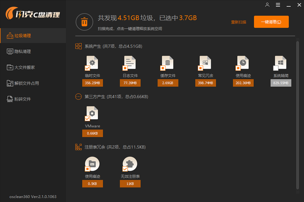The width and height of the screenshot is (304, 202).
Task: Collapse the 第三方产生 section
Action: click(x=78, y=96)
